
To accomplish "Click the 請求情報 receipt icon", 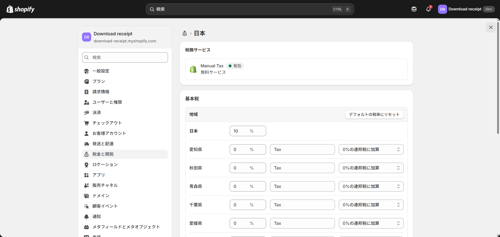I will (x=86, y=92).
